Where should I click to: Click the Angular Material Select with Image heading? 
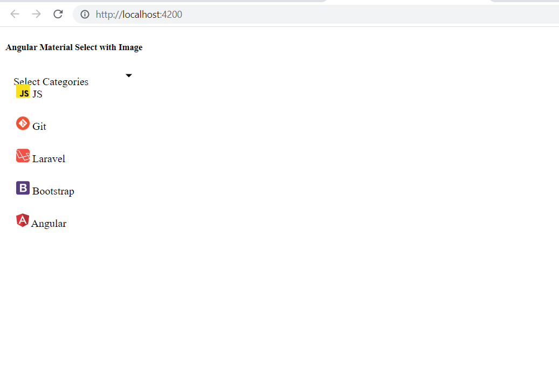[x=74, y=47]
